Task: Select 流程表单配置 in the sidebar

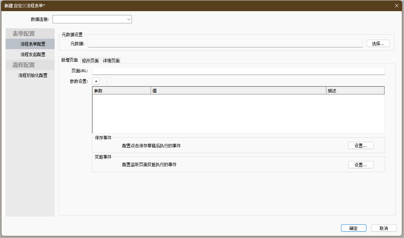Action: 33,44
